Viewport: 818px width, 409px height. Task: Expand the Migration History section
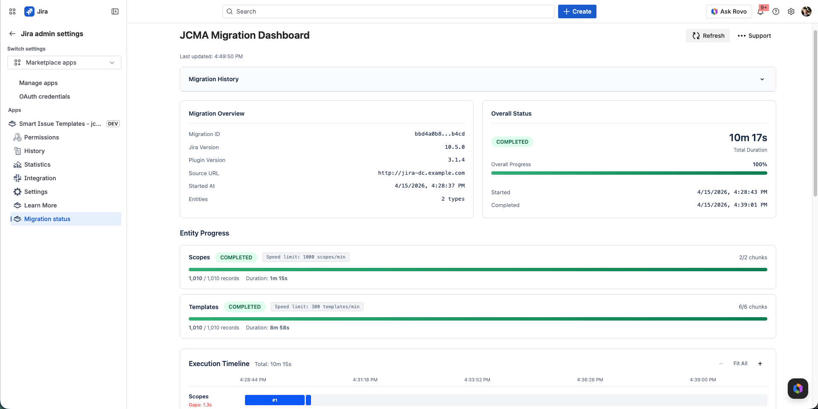tap(478, 79)
